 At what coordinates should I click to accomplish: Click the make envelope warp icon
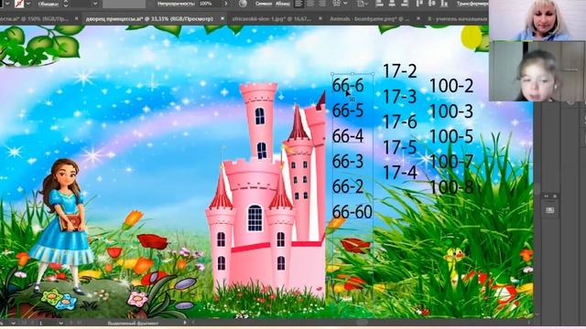click(x=337, y=4)
